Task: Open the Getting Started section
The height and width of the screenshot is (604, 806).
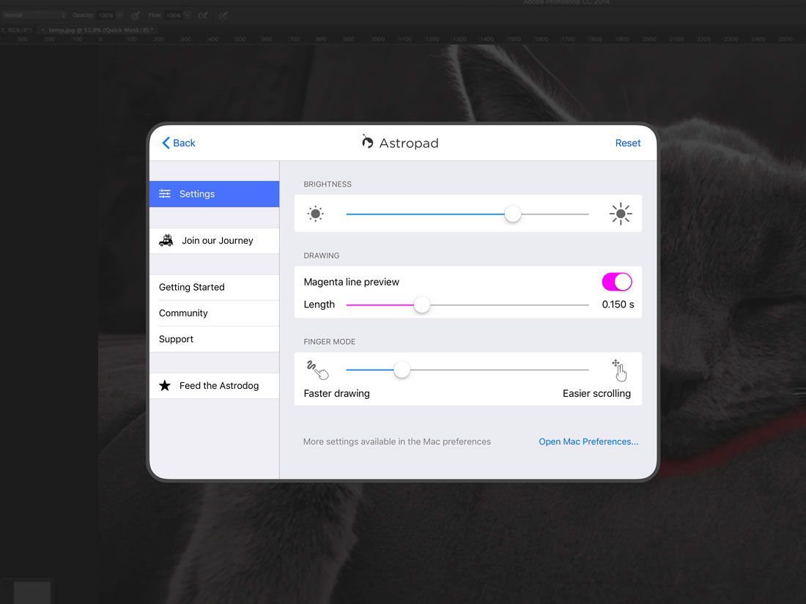Action: (215, 287)
